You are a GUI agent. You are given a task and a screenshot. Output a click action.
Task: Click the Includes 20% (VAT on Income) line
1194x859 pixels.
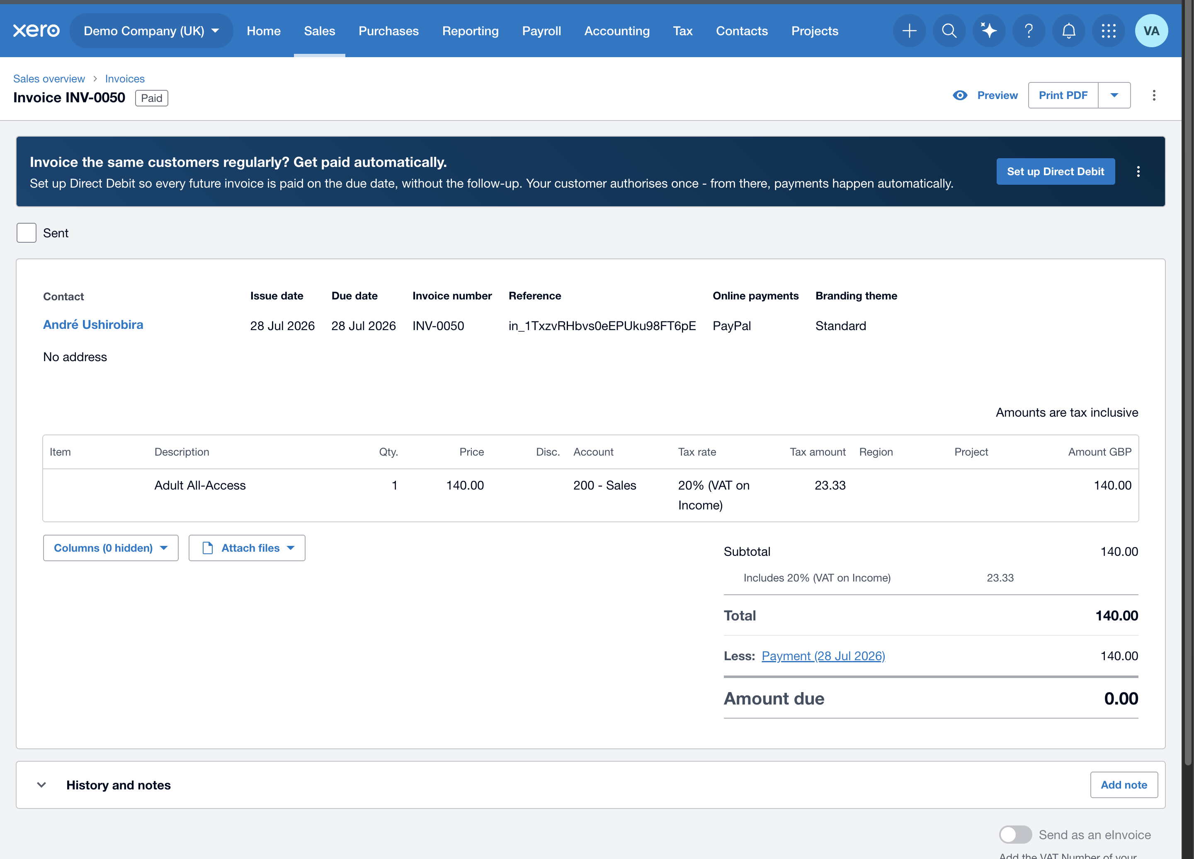tap(817, 578)
